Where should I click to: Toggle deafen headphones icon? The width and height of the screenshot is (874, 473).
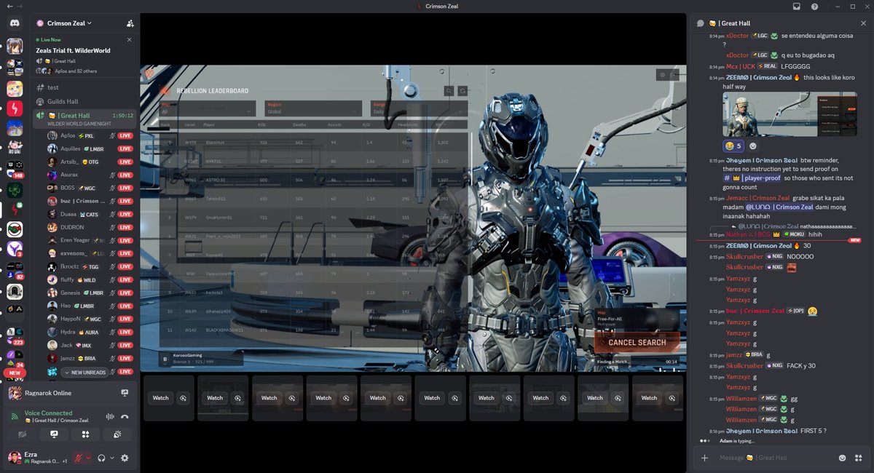point(102,458)
